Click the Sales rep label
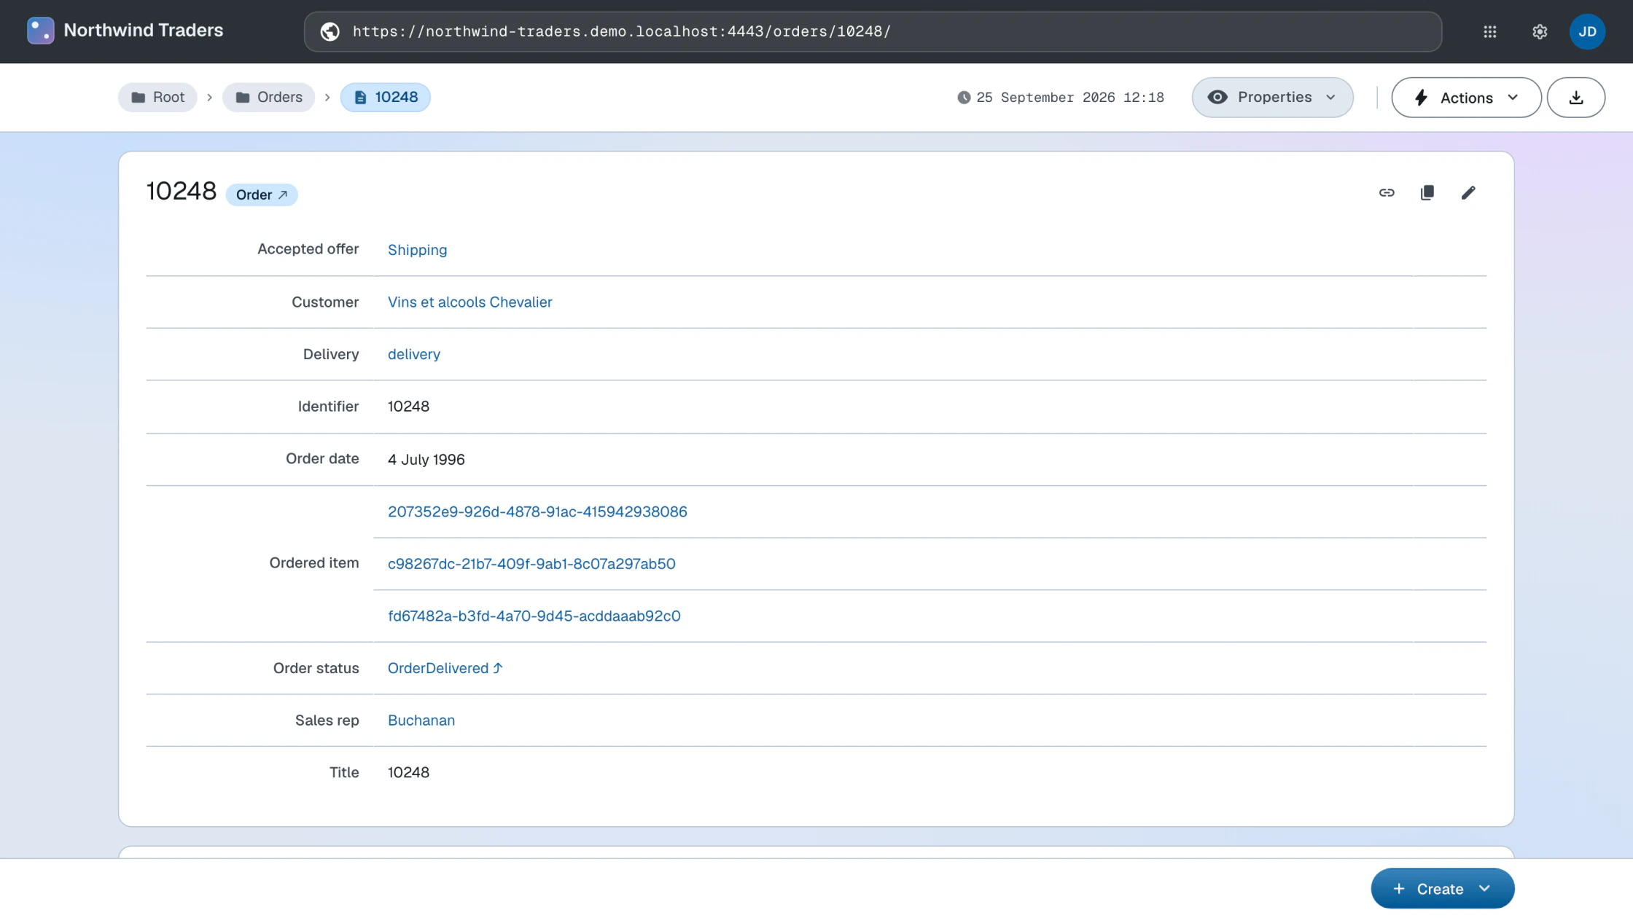 coord(327,721)
